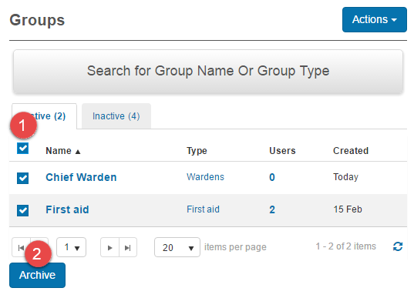Open the Actions dropdown menu
The width and height of the screenshot is (414, 298).
374,20
